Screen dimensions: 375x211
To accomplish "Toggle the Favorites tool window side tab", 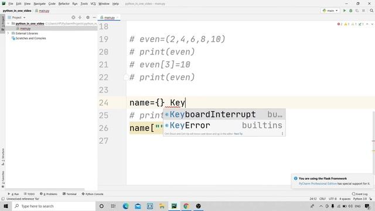I will tap(2, 179).
